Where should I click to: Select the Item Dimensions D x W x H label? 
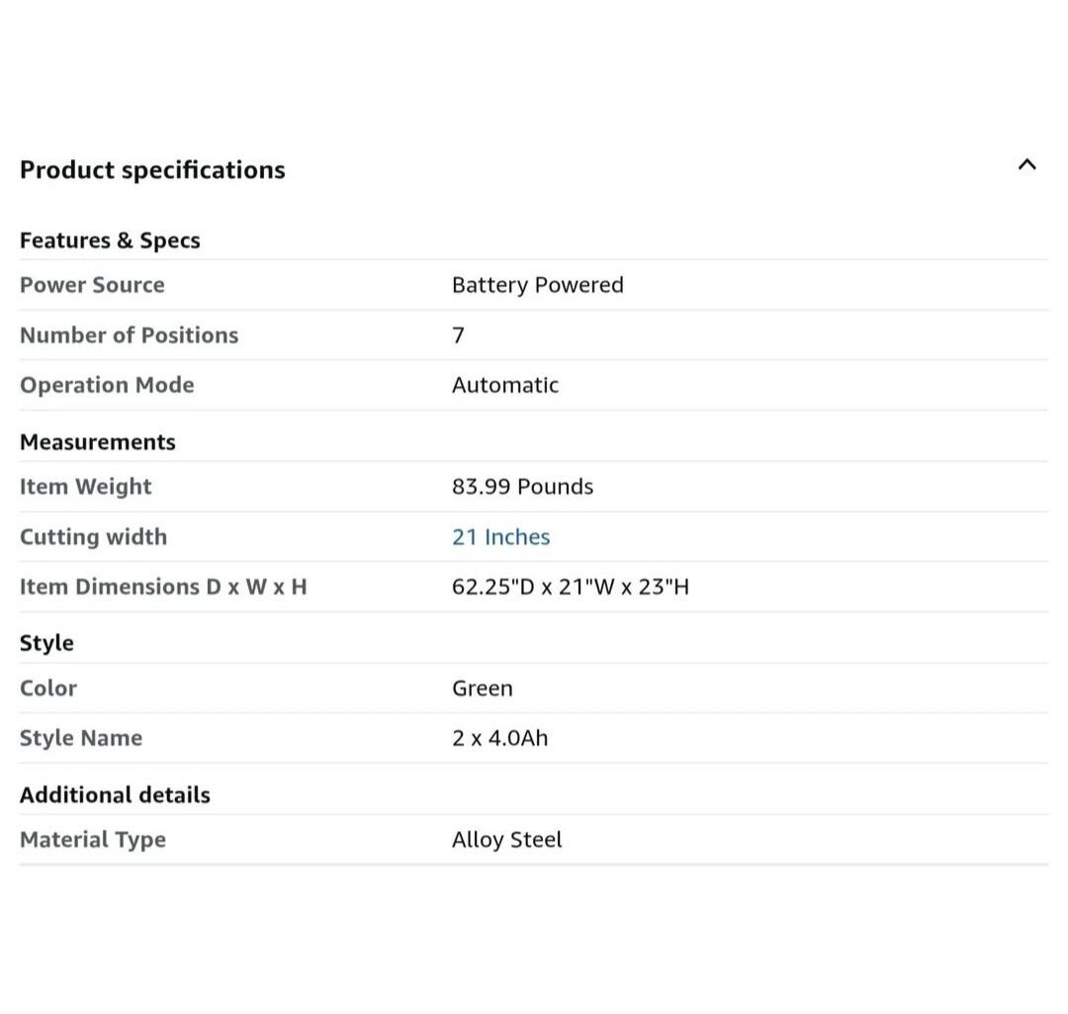(163, 587)
